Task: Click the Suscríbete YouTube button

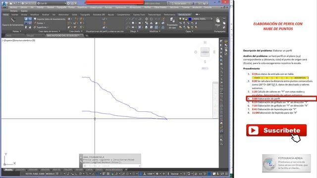Action: coord(276,130)
